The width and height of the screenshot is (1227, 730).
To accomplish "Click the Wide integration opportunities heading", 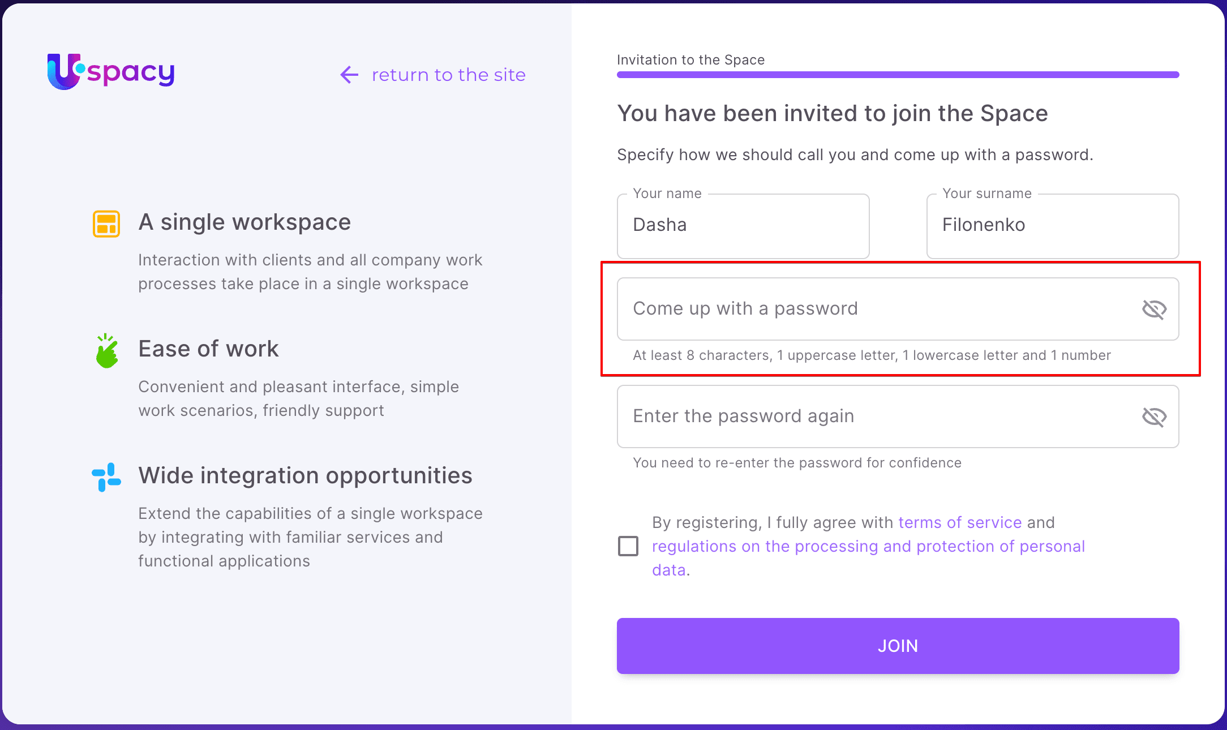I will [x=305, y=476].
